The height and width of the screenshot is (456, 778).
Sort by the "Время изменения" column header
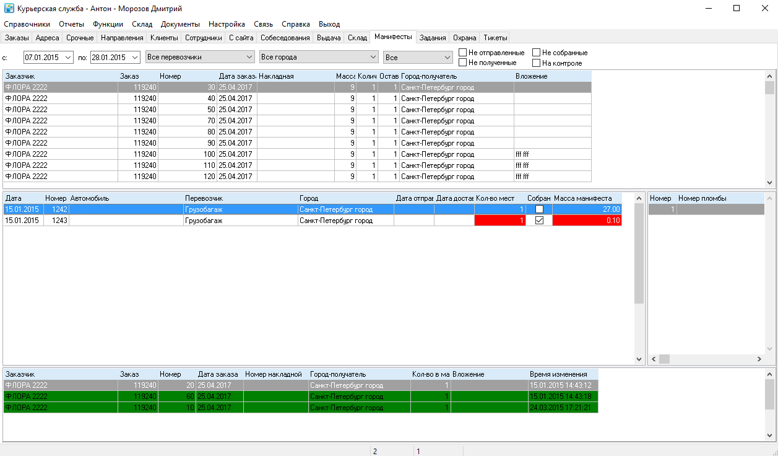point(563,374)
